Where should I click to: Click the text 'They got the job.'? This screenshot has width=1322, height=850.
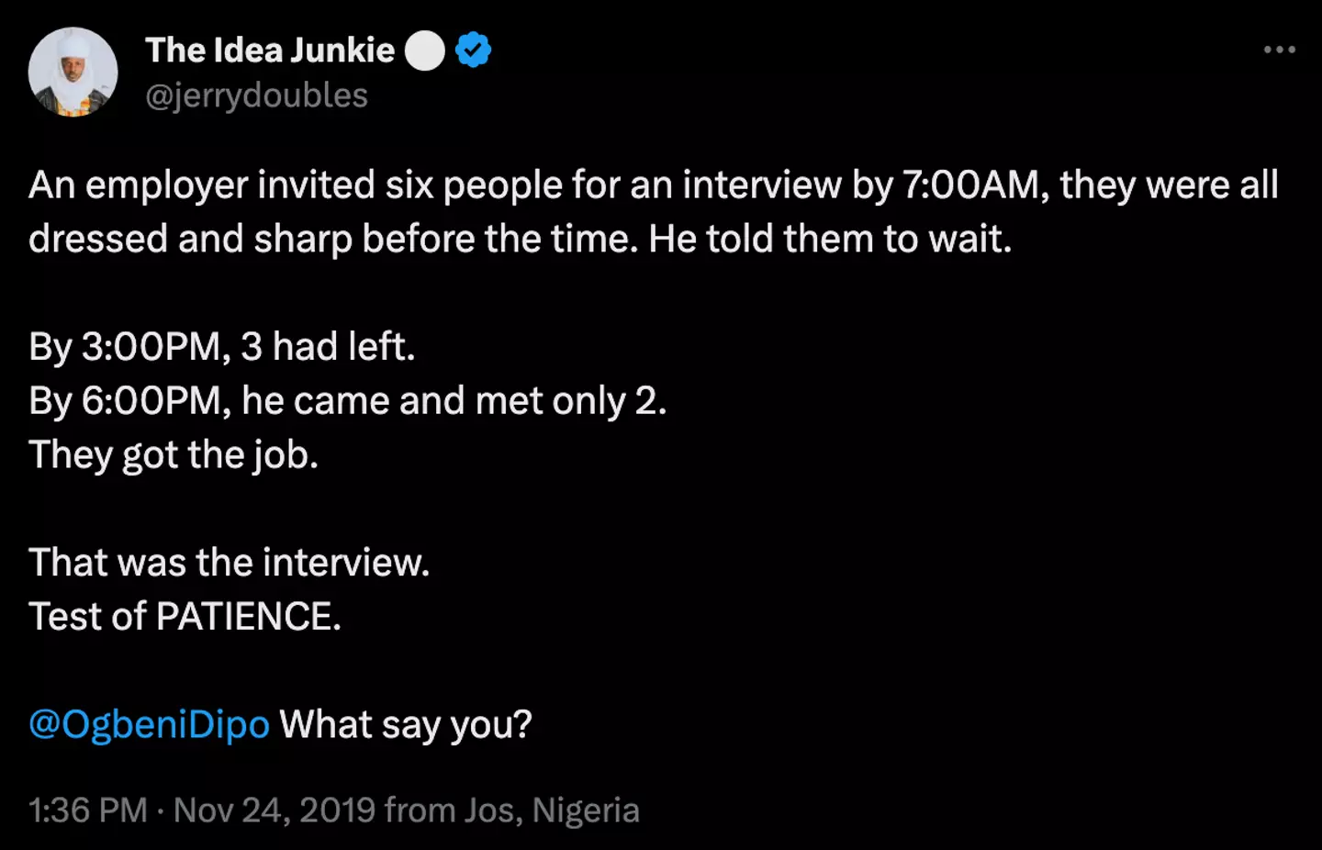[x=174, y=455]
